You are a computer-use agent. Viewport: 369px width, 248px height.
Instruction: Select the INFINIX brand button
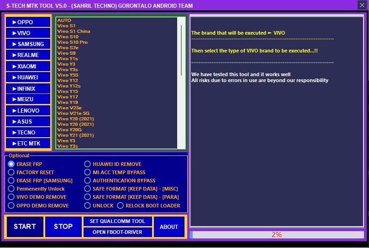pyautogui.click(x=28, y=88)
